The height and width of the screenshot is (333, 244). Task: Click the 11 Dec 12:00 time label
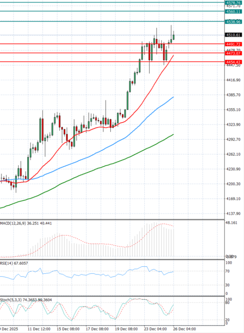[39, 328]
